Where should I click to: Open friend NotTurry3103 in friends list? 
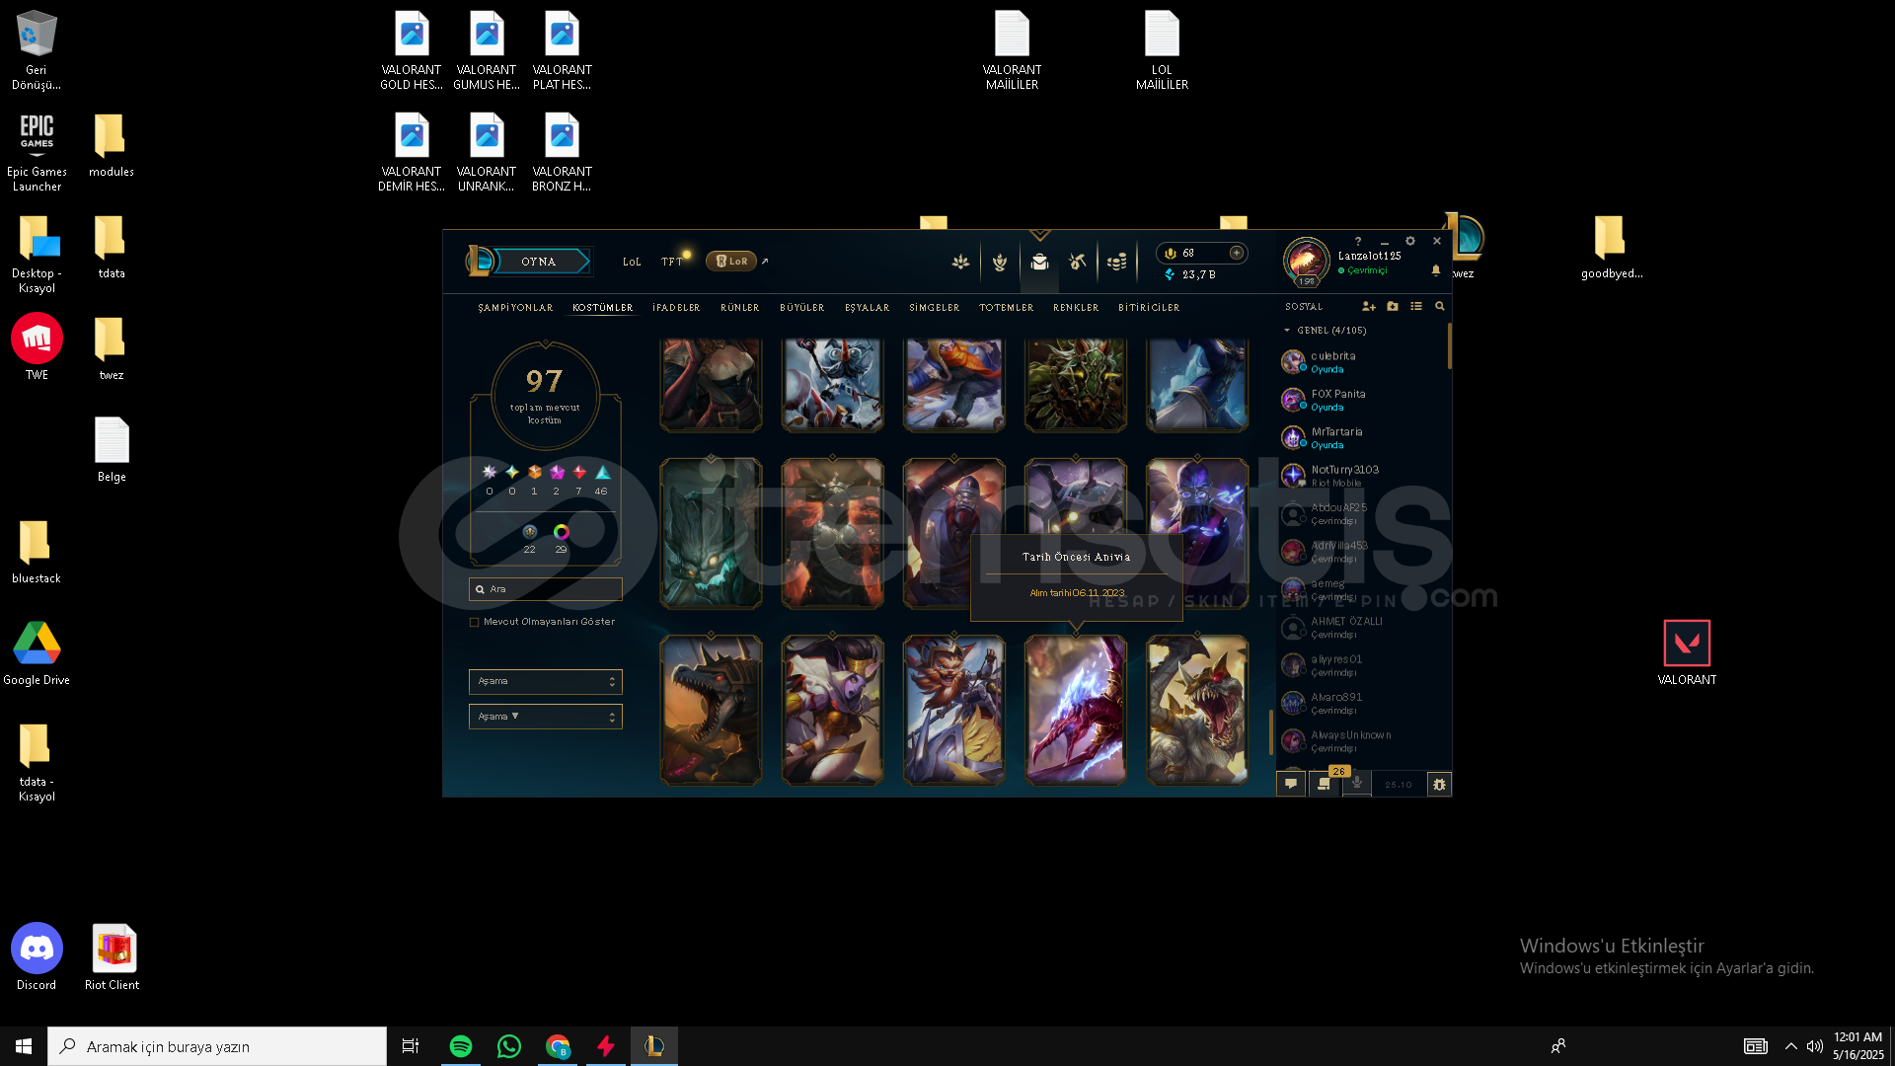tap(1361, 476)
